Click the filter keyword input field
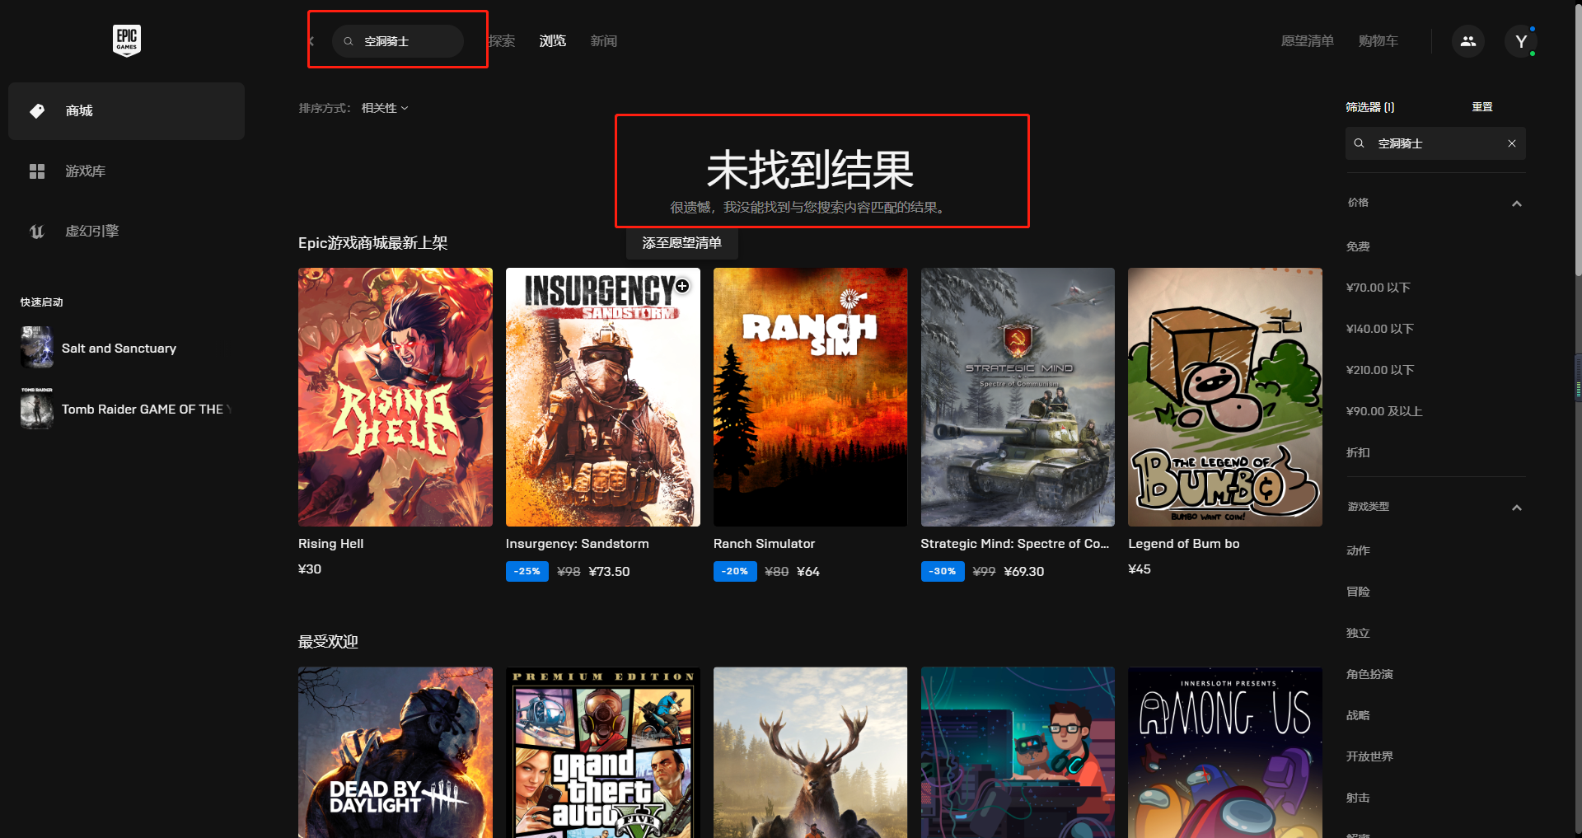The image size is (1582, 838). click(x=1436, y=143)
